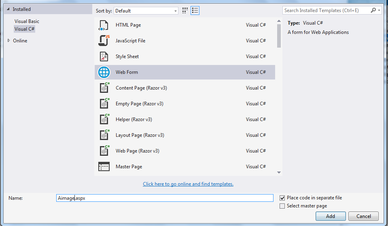Click the template list scrollbar thumb
The height and width of the screenshot is (226, 388).
[279, 36]
